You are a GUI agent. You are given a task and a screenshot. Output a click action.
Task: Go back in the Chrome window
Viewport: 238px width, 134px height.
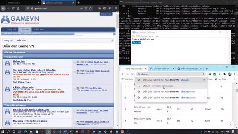pos(122,74)
